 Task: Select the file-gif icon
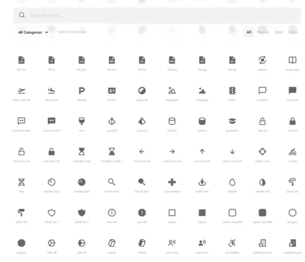[x=232, y=60]
